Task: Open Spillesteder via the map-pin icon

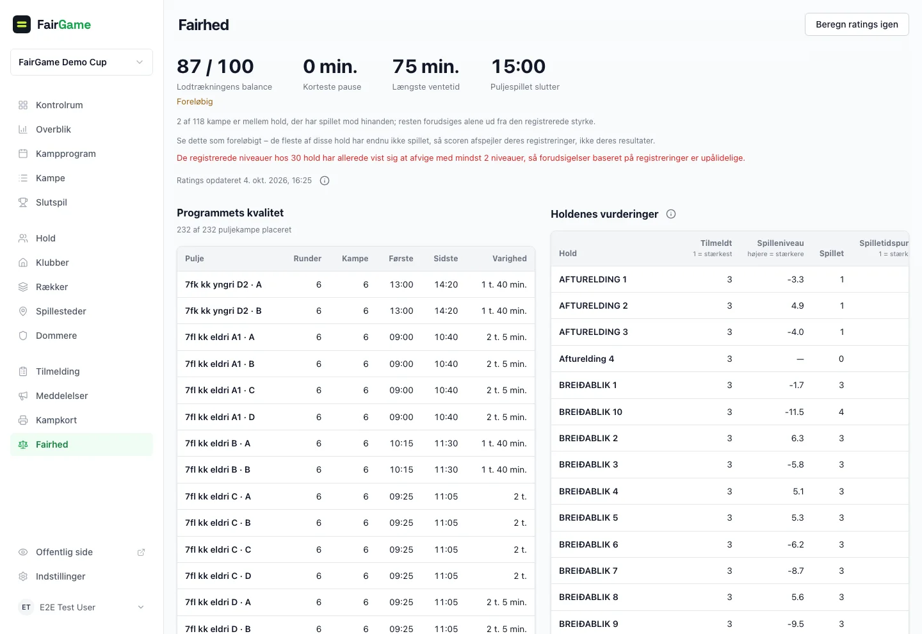Action: [x=23, y=311]
